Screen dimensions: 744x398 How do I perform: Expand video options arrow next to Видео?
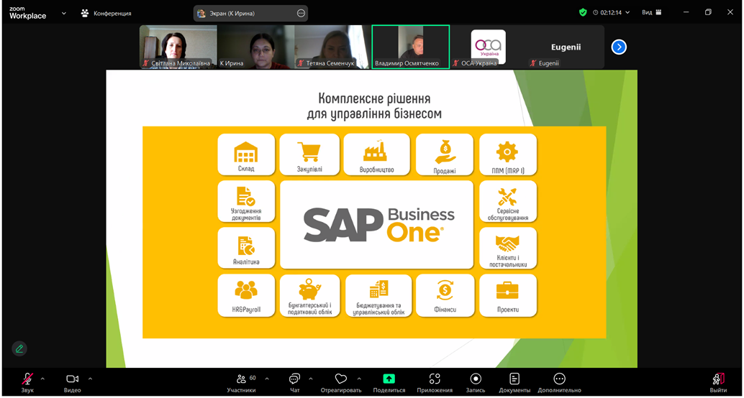click(90, 379)
